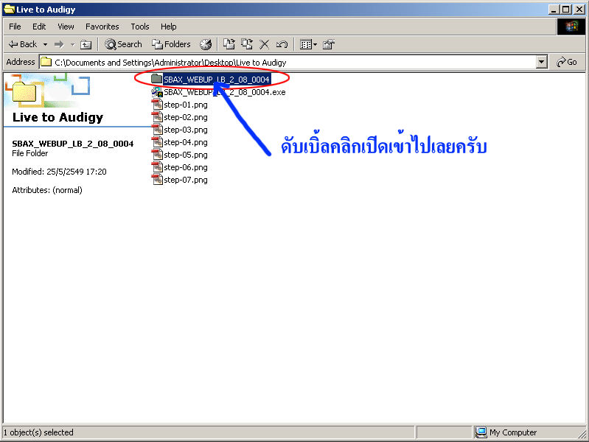The image size is (589, 442).
Task: Close the Live to Audigy window
Action: tap(579, 10)
